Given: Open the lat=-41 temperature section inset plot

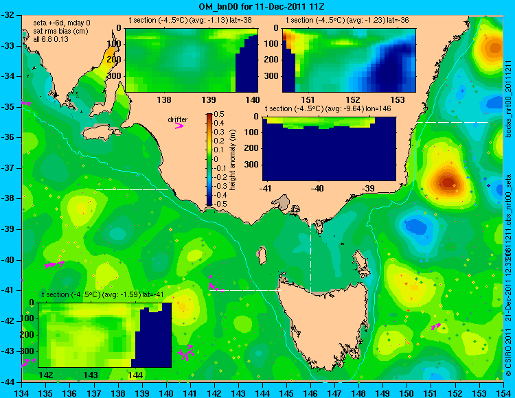Looking at the screenshot, I should tap(105, 335).
